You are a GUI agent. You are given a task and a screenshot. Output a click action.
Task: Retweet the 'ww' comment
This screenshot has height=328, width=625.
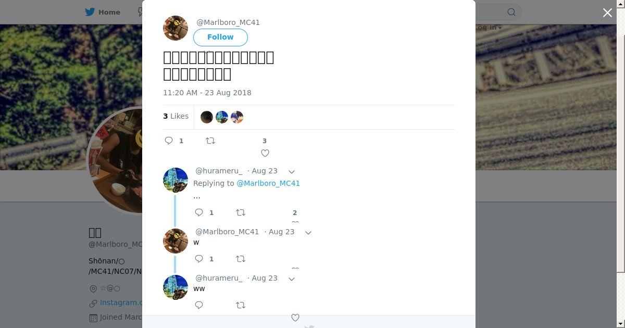[x=241, y=305]
